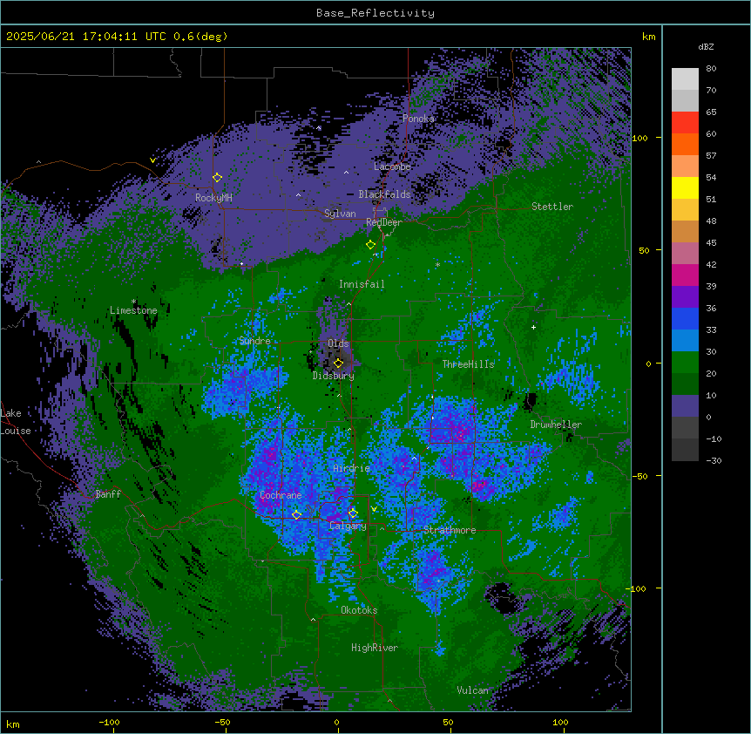Screen dimensions: 751x734
Task: Select the white asterisk marker above Limestone
Action: point(133,302)
